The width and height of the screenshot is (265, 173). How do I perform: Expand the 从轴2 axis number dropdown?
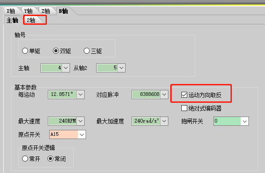121,68
